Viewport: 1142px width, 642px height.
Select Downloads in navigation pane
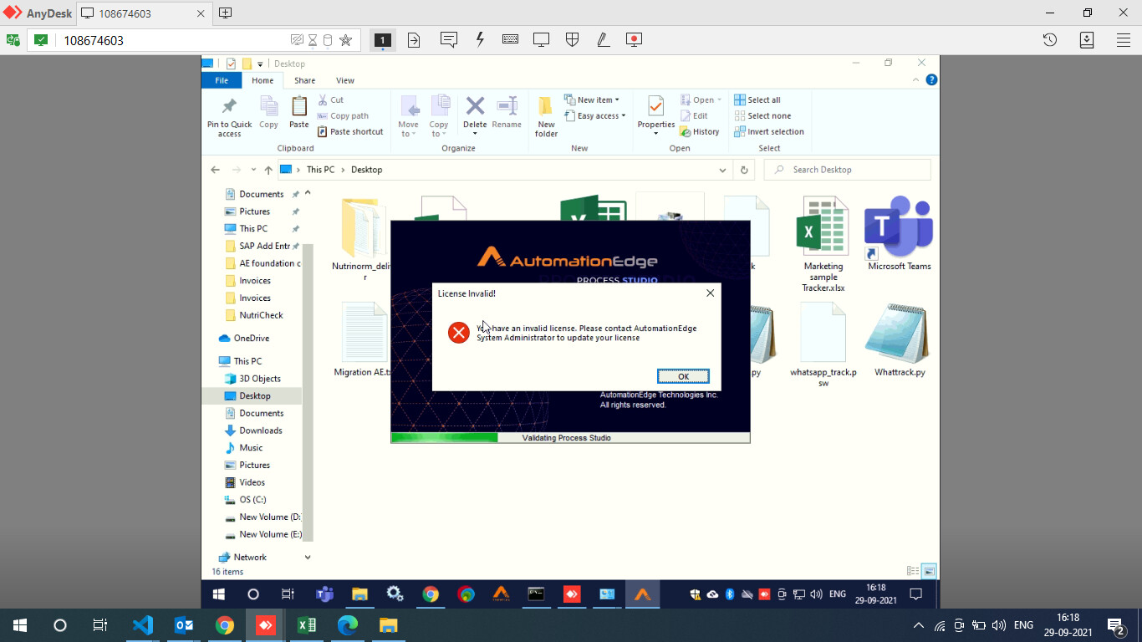pyautogui.click(x=252, y=431)
